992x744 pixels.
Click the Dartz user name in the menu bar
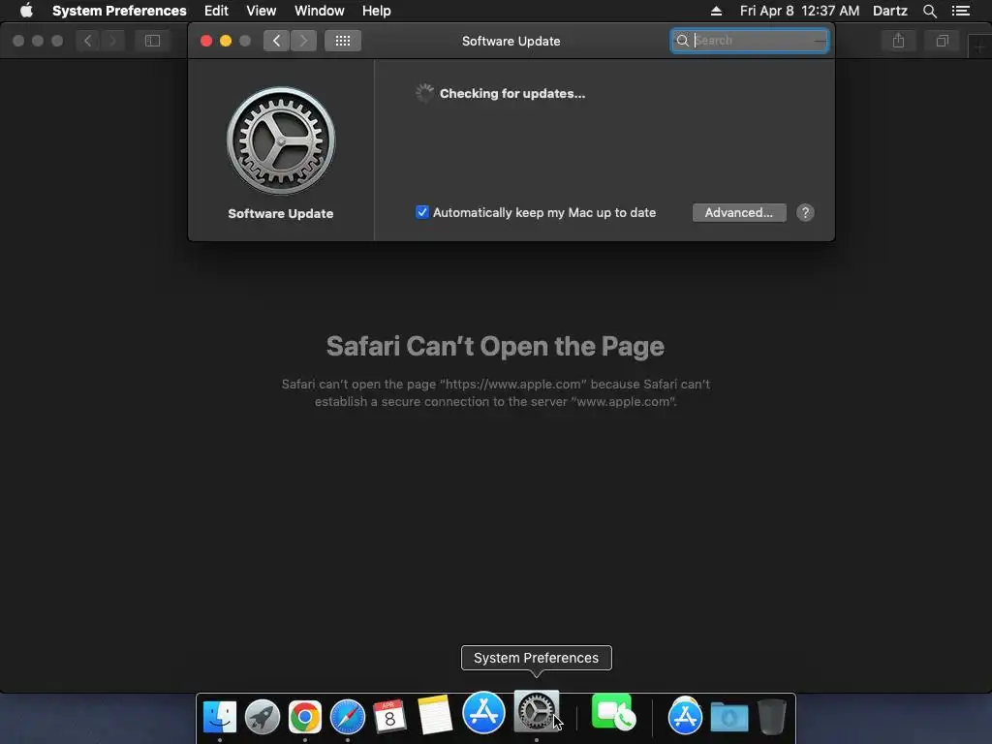coord(889,11)
